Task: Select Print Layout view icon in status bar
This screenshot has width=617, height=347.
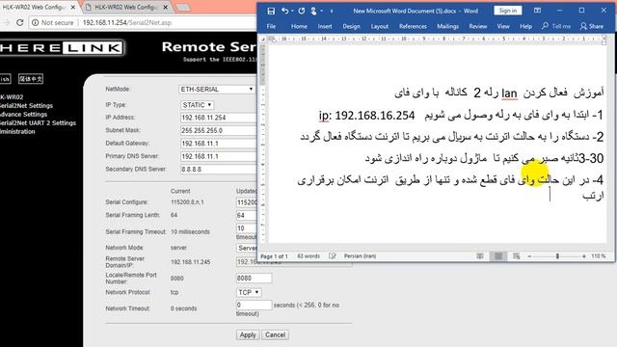Action: click(498, 256)
